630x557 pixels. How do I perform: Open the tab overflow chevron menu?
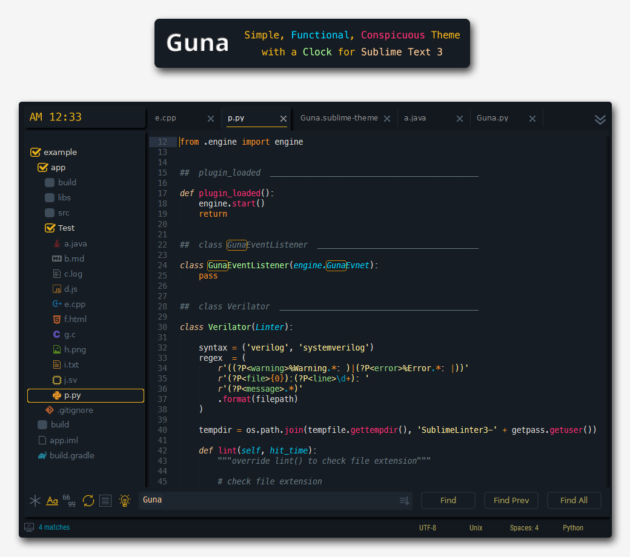pos(600,119)
